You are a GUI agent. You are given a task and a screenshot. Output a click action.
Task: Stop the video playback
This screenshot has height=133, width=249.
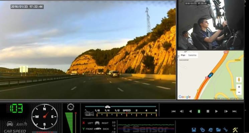click(x=208, y=111)
